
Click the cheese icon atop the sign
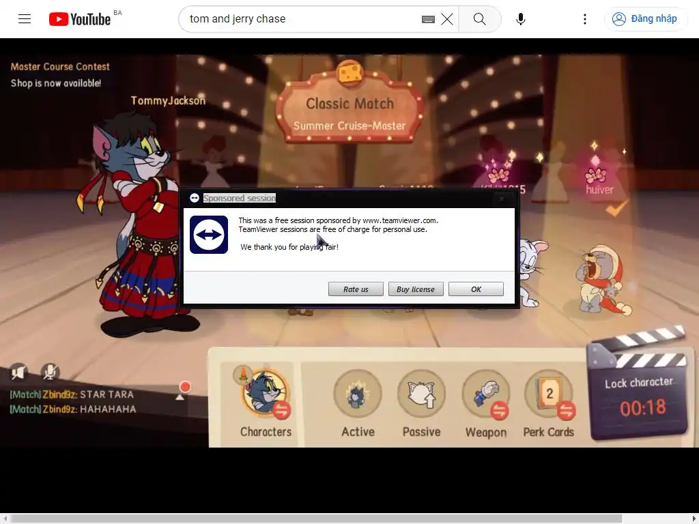point(350,73)
